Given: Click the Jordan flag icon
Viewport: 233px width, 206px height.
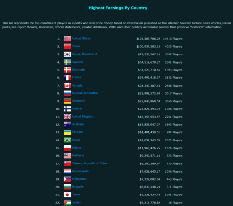Looking at the screenshot, I should pyautogui.click(x=67, y=203).
